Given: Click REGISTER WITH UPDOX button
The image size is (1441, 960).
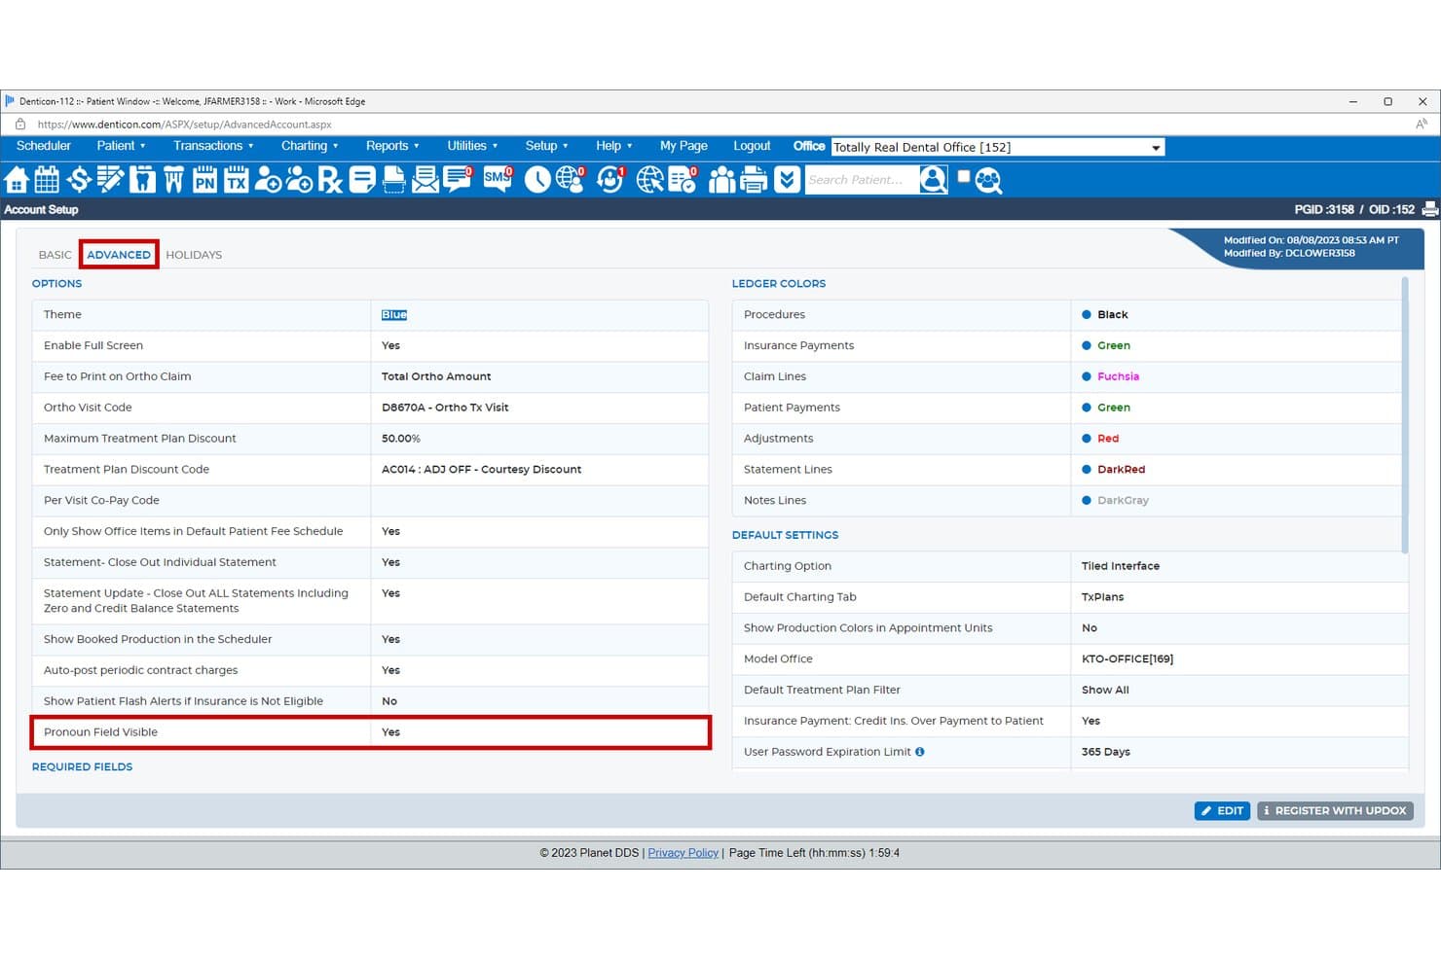Looking at the screenshot, I should [1335, 810].
